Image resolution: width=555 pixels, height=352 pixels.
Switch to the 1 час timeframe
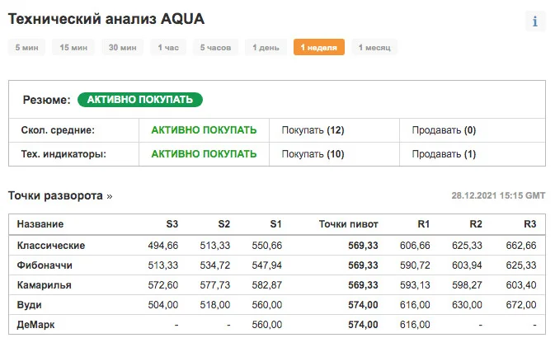coord(168,48)
